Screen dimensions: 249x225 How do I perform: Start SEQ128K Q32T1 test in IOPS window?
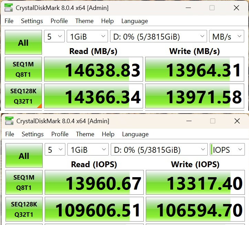(24, 209)
